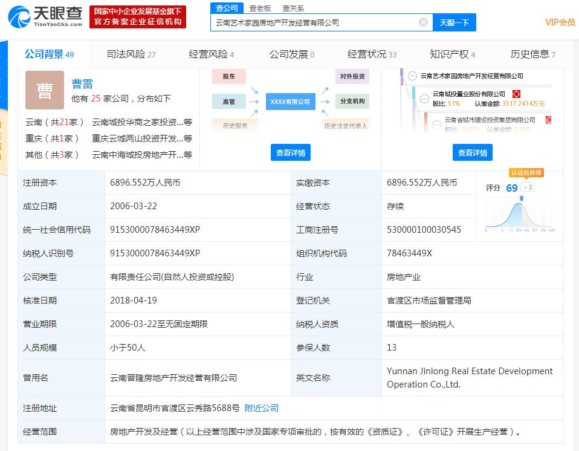579x451 pixels.
Task: Click the score 69 value
Action: (x=511, y=188)
